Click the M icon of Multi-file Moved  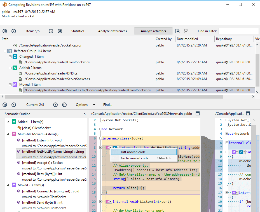pos(14,134)
